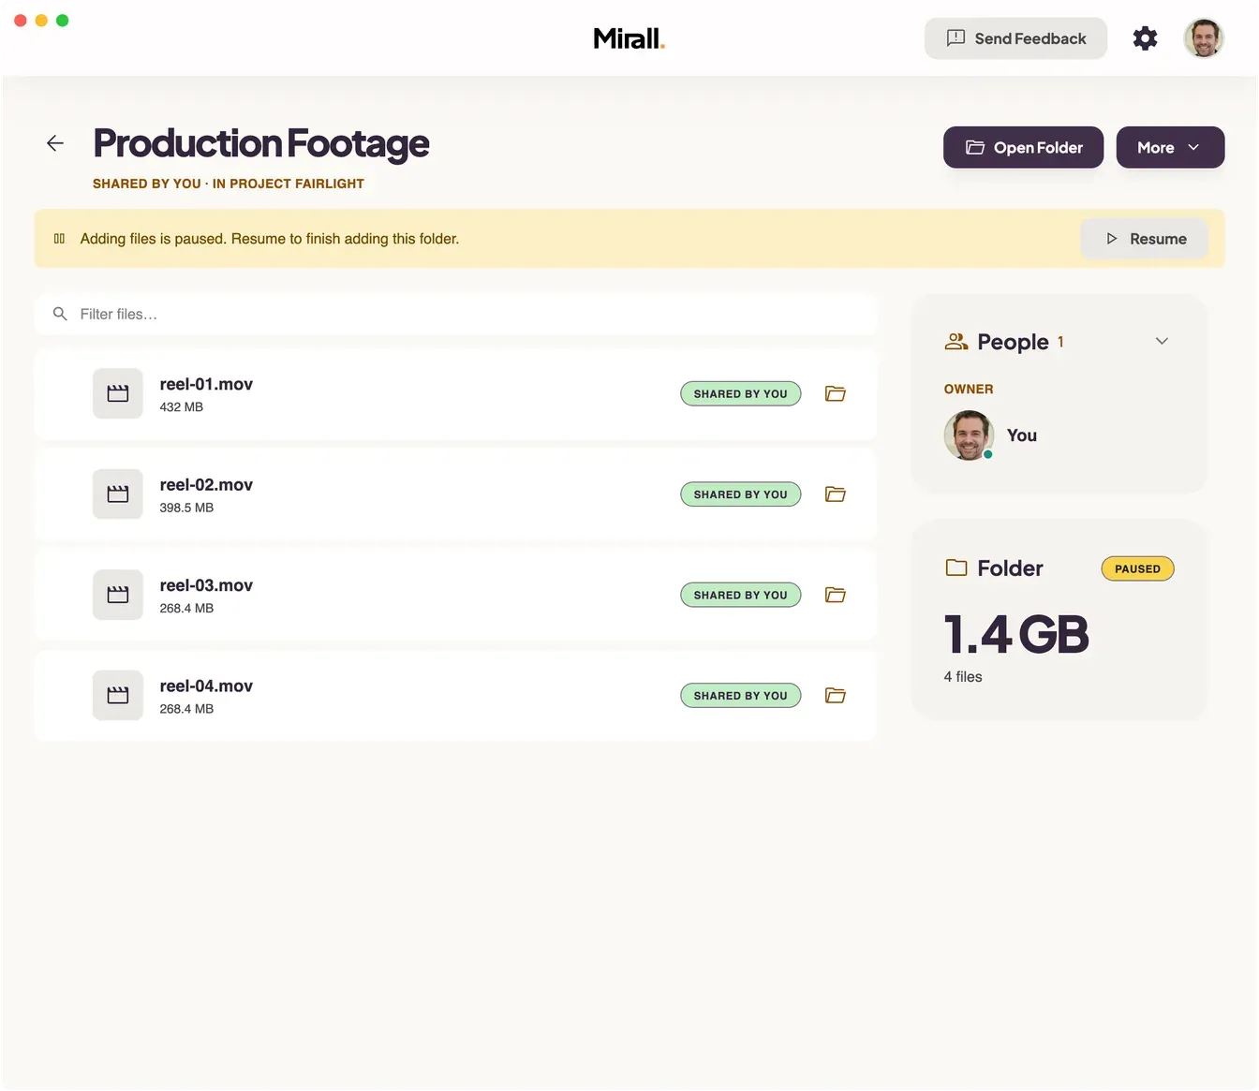Open the user profile avatar menu
Viewport: 1259px width, 1091px height.
pyautogui.click(x=1204, y=38)
